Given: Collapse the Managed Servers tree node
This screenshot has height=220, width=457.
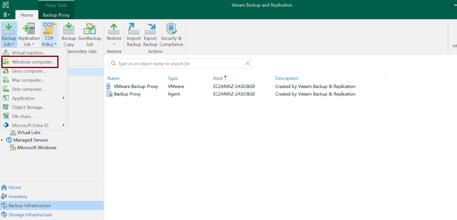Looking at the screenshot, I should pos(2,140).
